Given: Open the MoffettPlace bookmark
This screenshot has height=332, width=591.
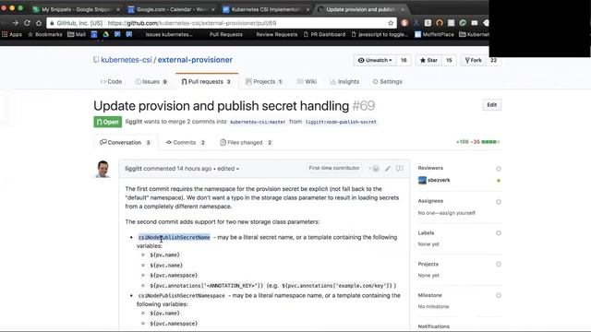Looking at the screenshot, I should tap(434, 34).
